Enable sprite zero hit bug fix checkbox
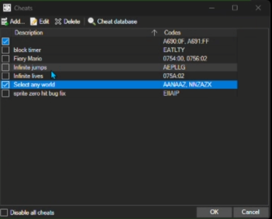 pyautogui.click(x=5, y=94)
